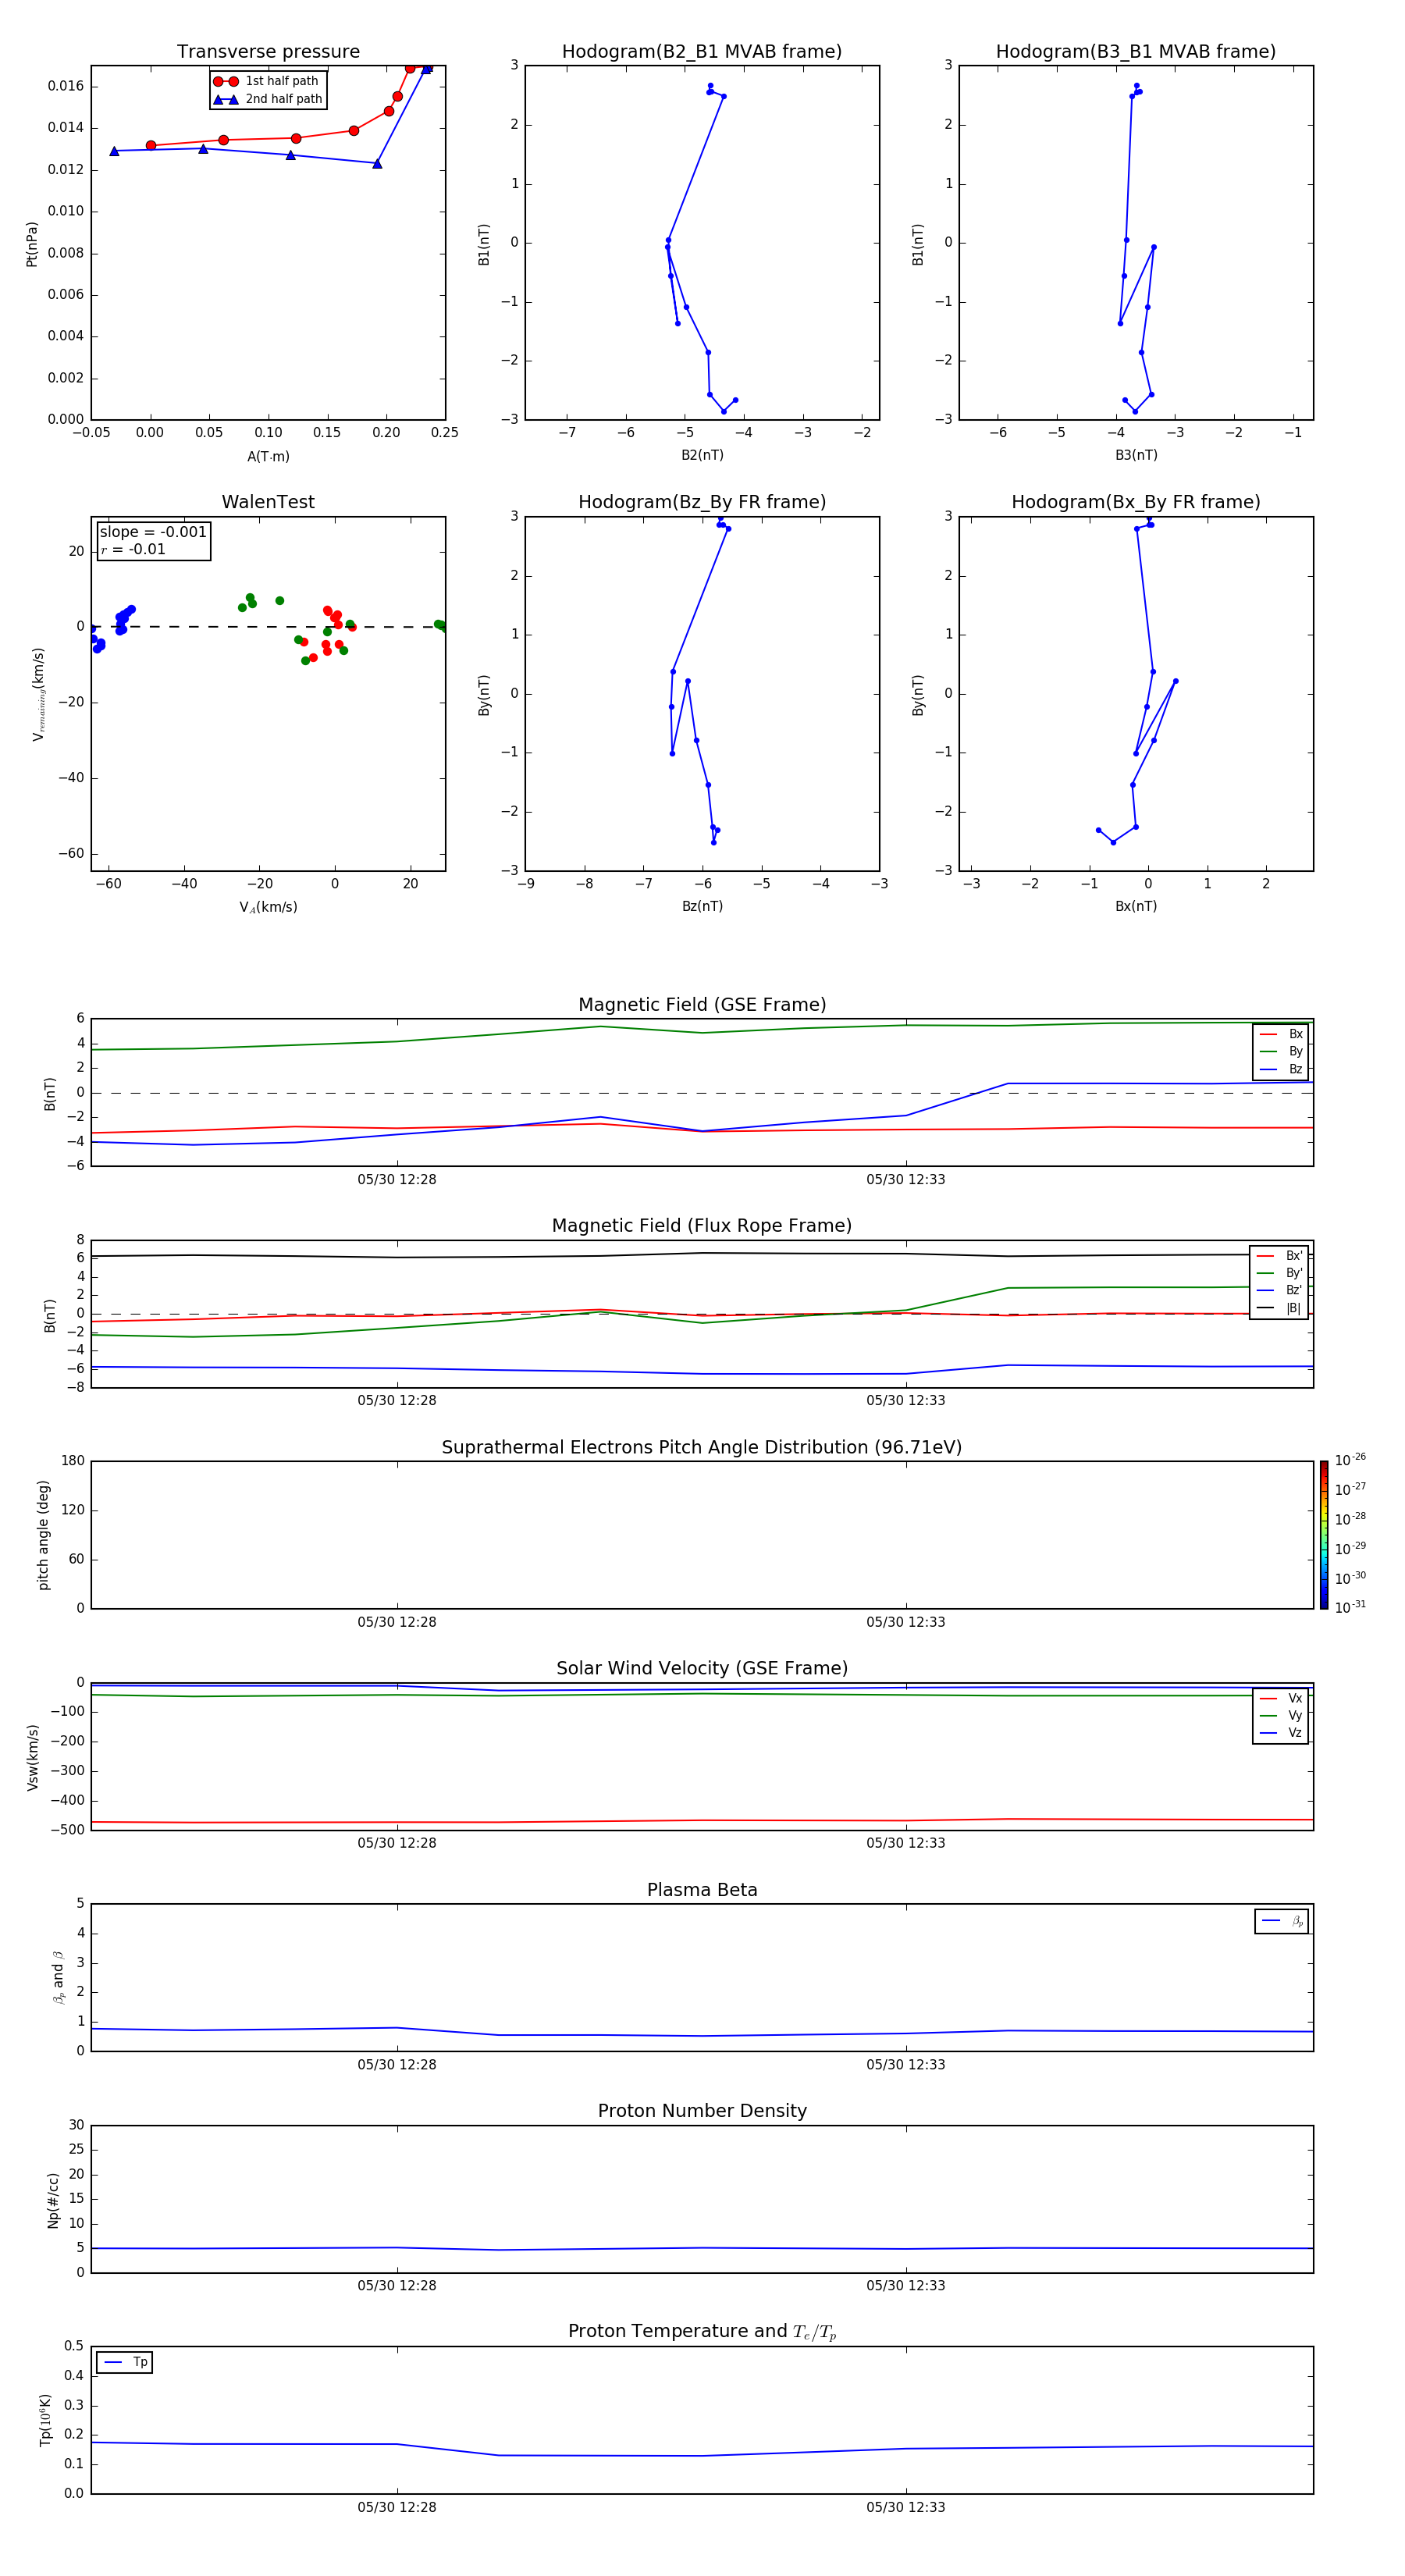The image size is (1405, 2576).
Task: Select the "2nd half path" legend entry
Action: [x=267, y=99]
